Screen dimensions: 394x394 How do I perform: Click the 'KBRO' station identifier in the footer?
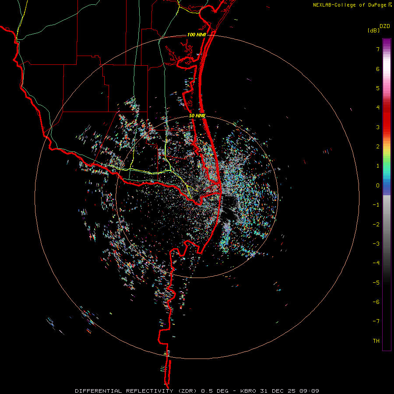point(248,391)
